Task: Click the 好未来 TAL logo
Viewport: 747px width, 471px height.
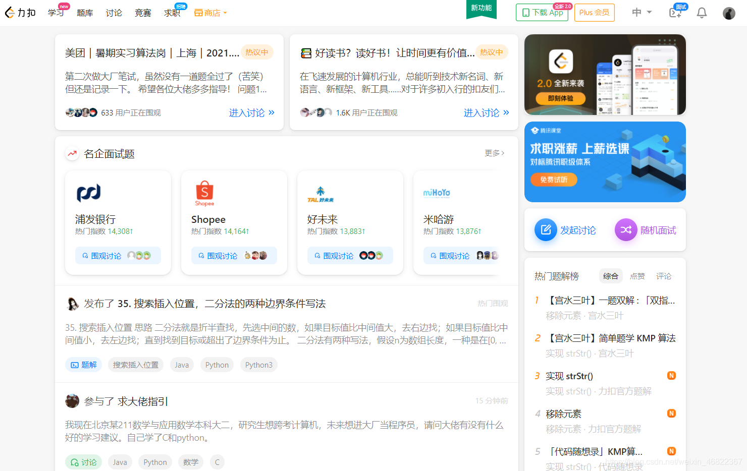Action: (321, 195)
